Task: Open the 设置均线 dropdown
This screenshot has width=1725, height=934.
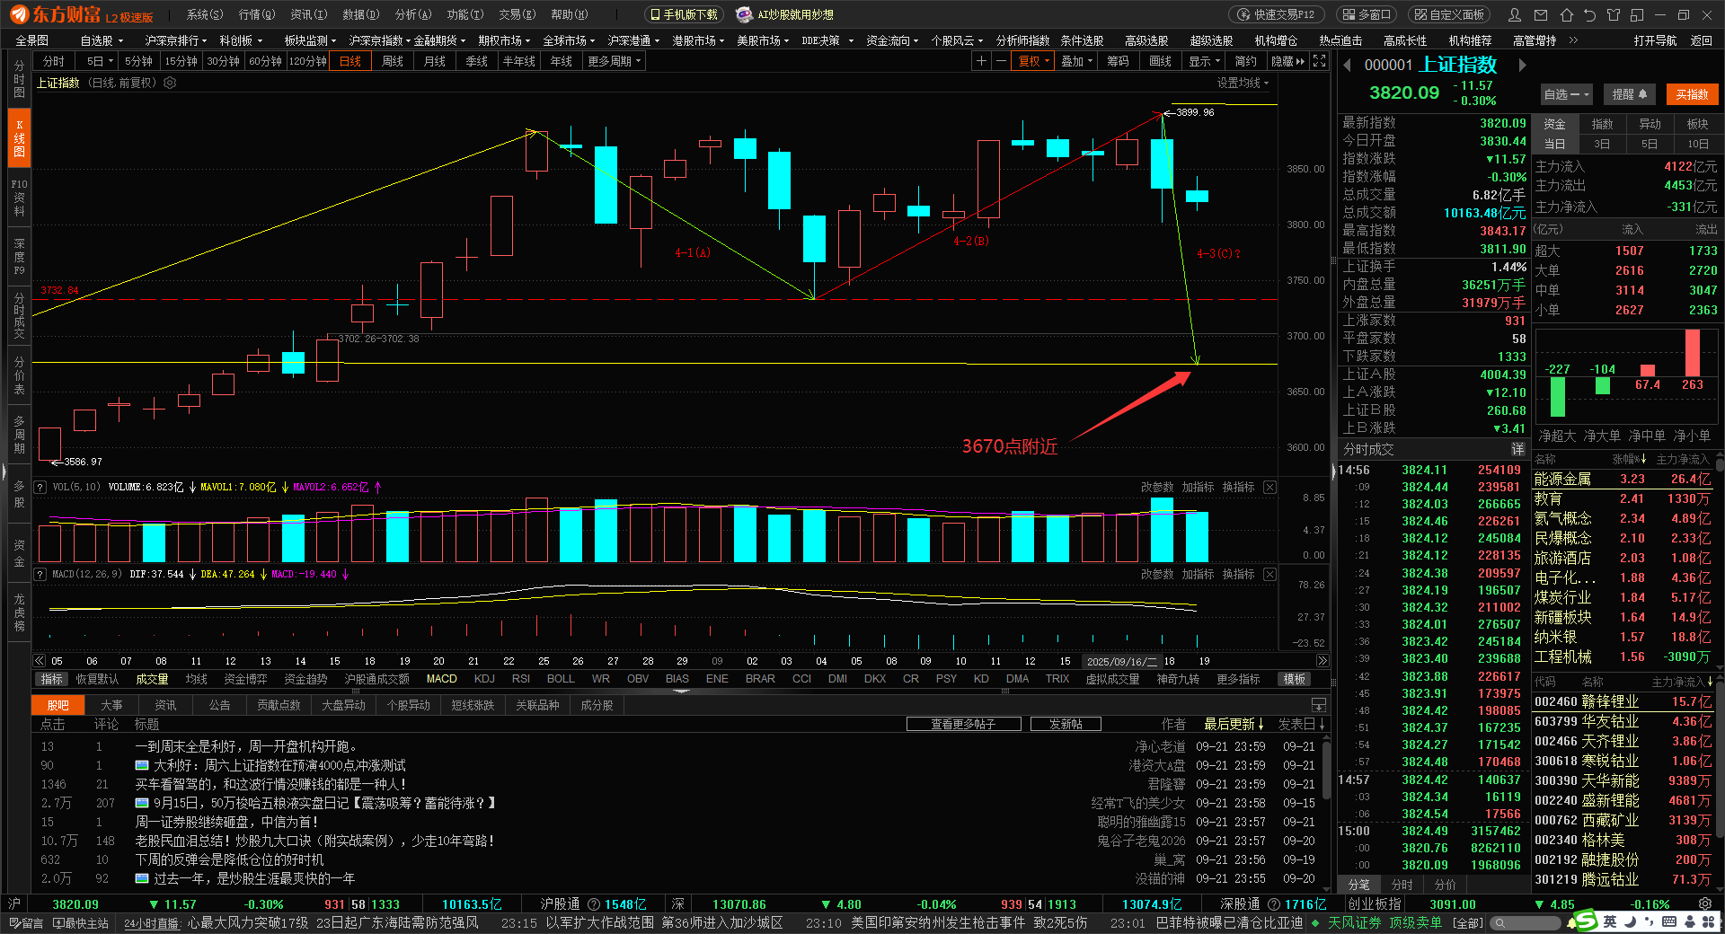Action: (x=1243, y=83)
